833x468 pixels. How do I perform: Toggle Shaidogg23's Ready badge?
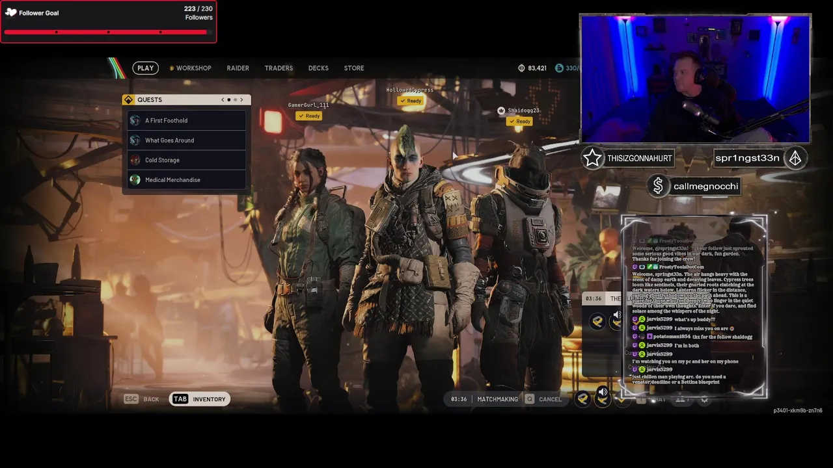point(519,121)
